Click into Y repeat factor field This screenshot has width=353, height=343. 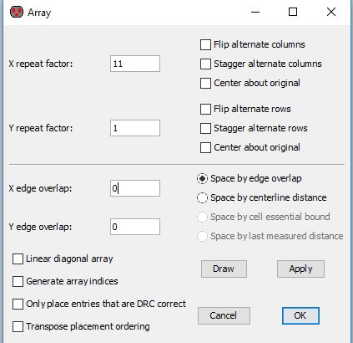click(x=135, y=128)
